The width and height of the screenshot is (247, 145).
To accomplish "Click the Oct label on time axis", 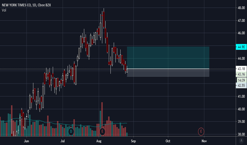I will (x=168, y=141).
